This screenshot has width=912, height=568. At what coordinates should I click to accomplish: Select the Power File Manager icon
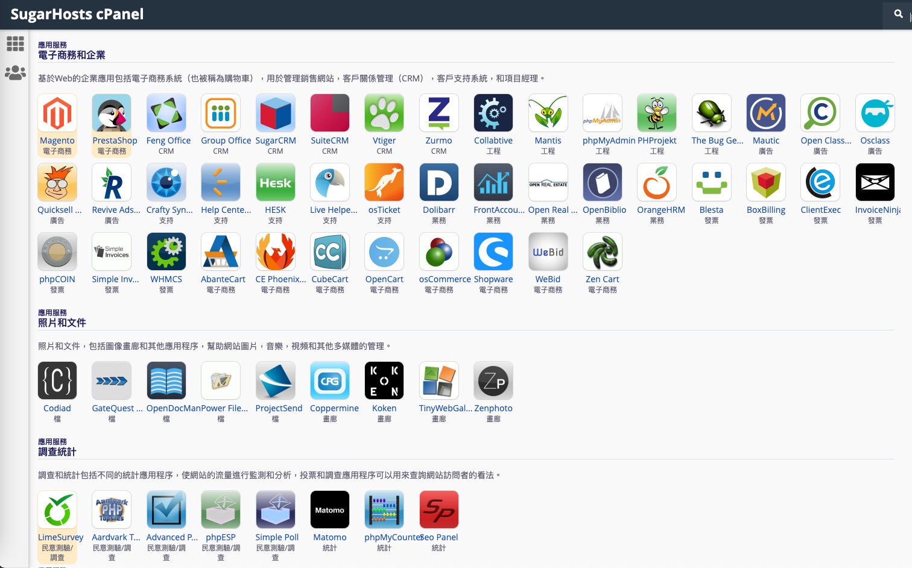221,380
